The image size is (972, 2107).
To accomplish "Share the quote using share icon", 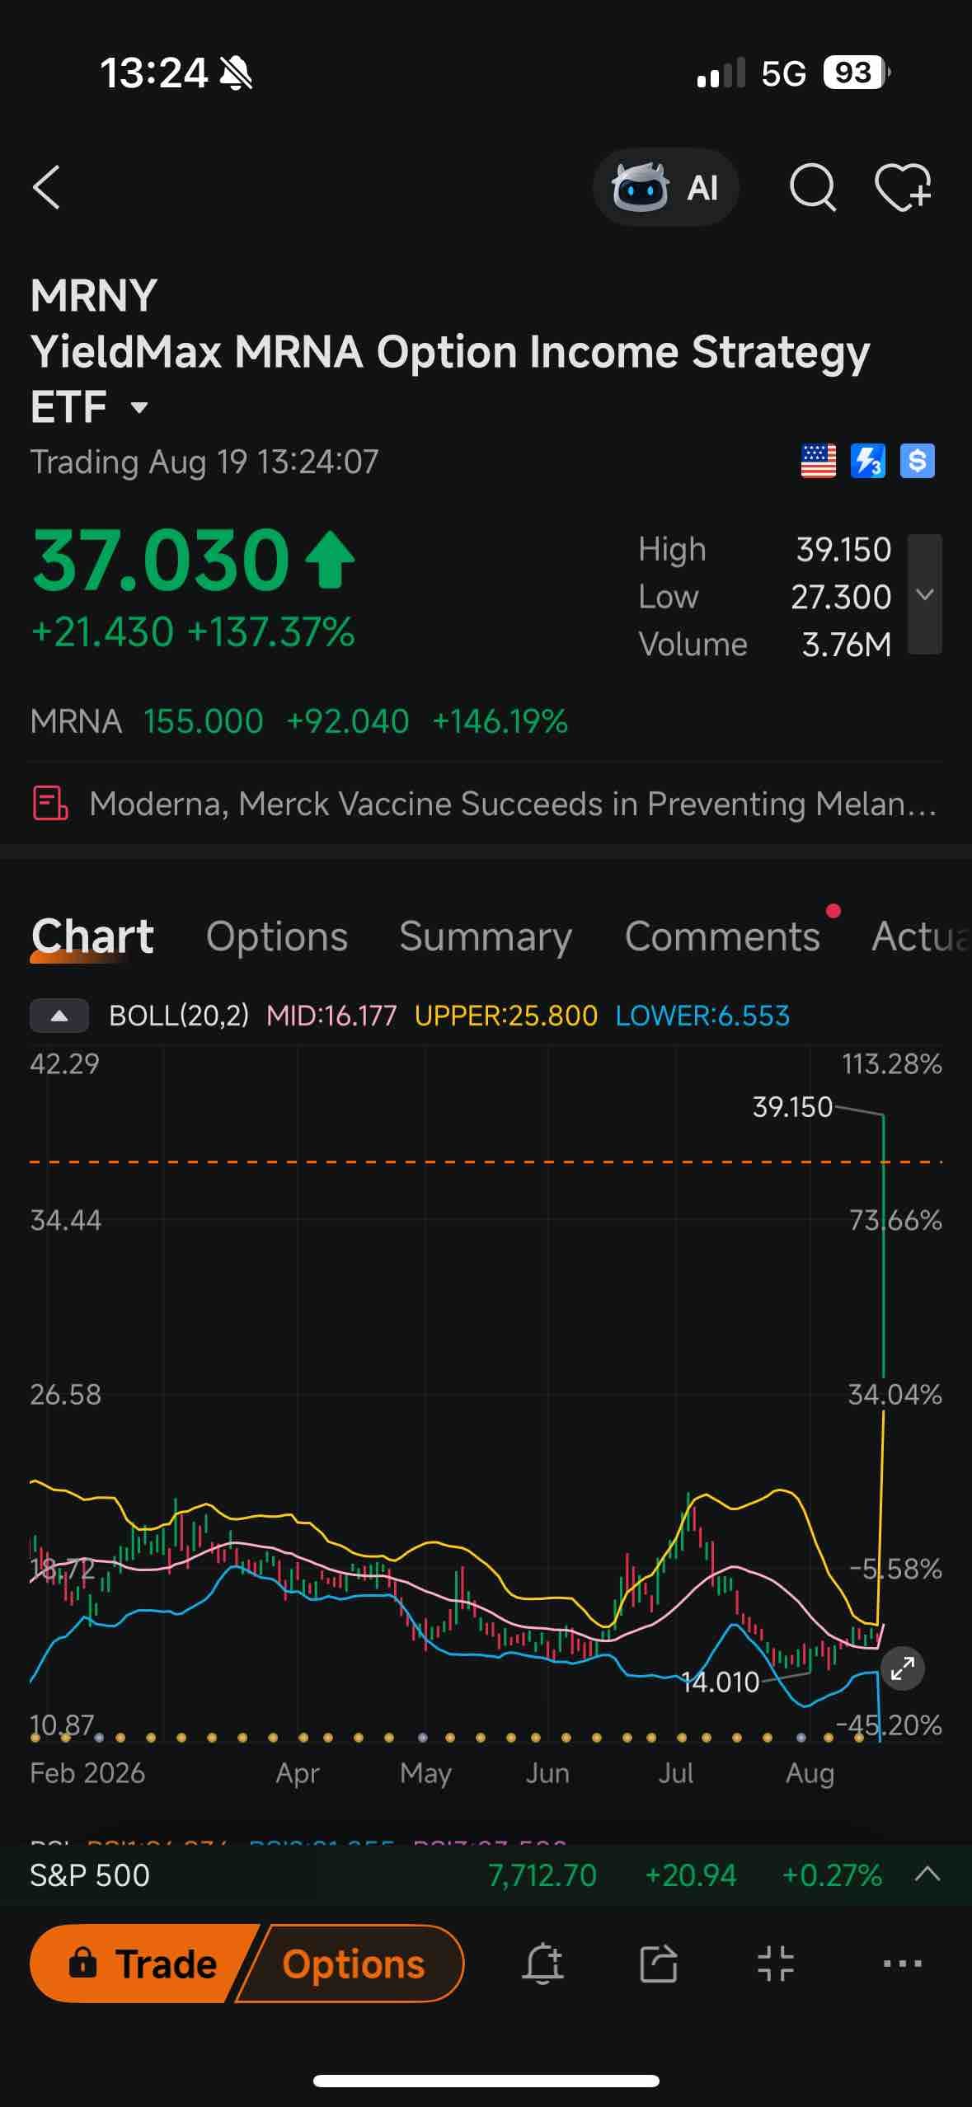I will [659, 1964].
